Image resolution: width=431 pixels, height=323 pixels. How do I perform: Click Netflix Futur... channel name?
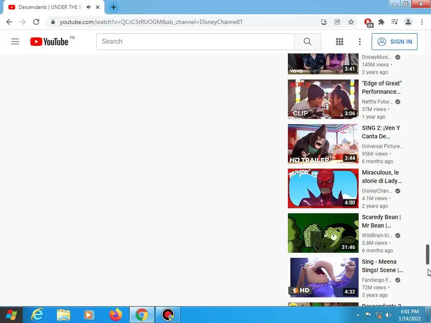point(377,102)
